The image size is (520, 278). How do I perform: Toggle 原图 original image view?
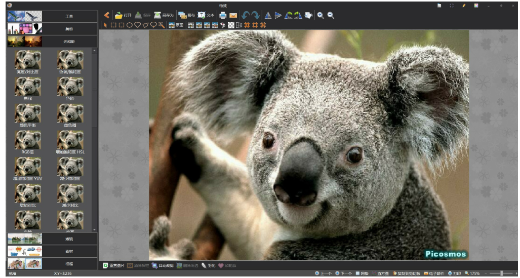[176, 24]
